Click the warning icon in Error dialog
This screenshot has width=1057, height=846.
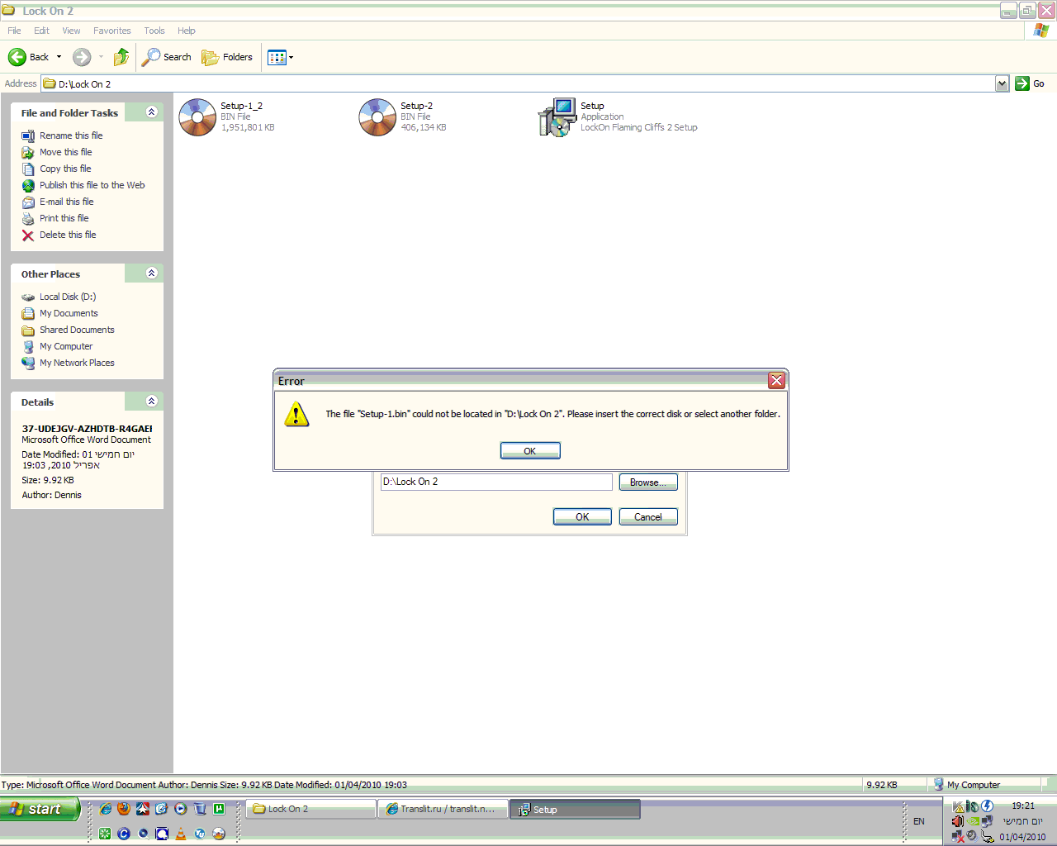[x=296, y=414]
